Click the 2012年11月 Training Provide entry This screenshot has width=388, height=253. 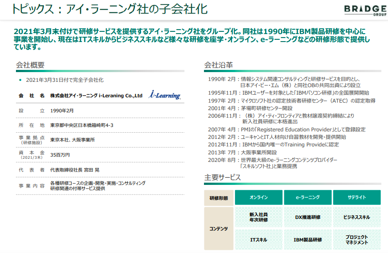click(274, 145)
